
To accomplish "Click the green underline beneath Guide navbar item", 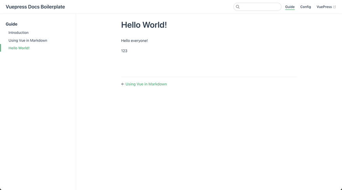I will 290,10.
